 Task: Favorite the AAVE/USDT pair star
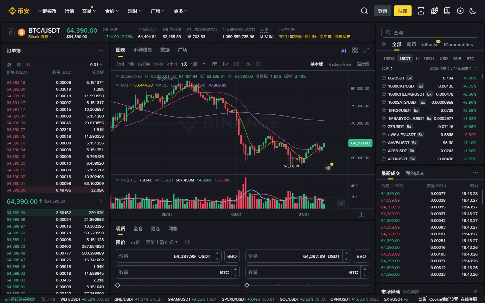click(384, 142)
